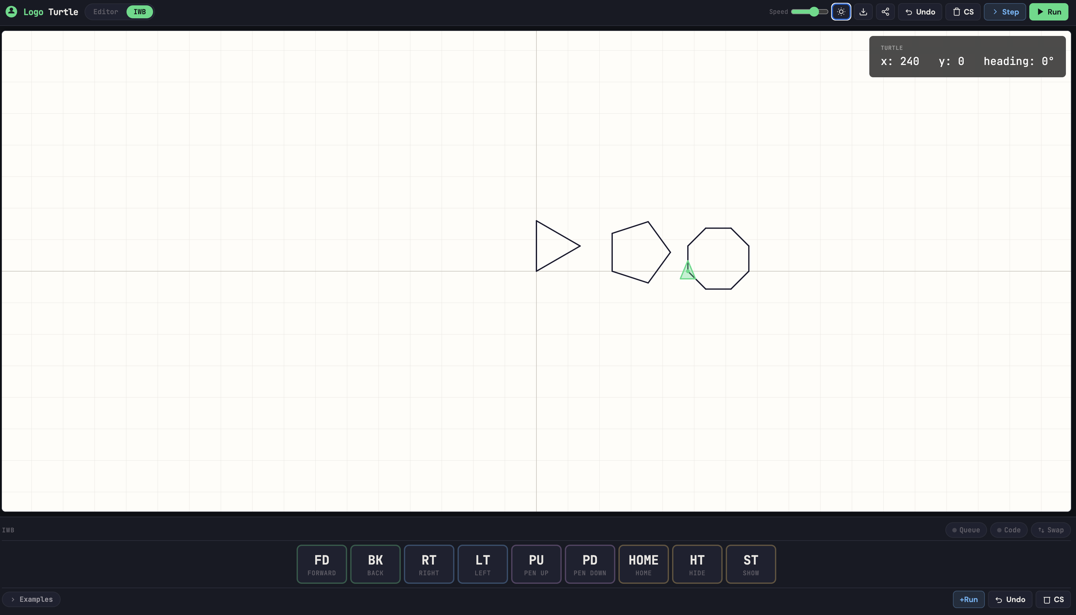Clear the screen with the CS button
Image resolution: width=1076 pixels, height=615 pixels.
pyautogui.click(x=963, y=11)
